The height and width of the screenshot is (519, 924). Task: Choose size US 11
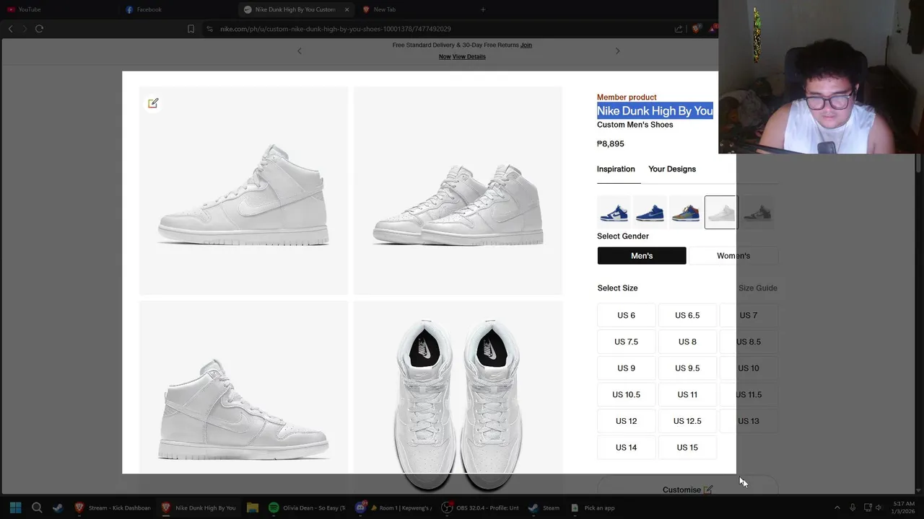point(687,394)
